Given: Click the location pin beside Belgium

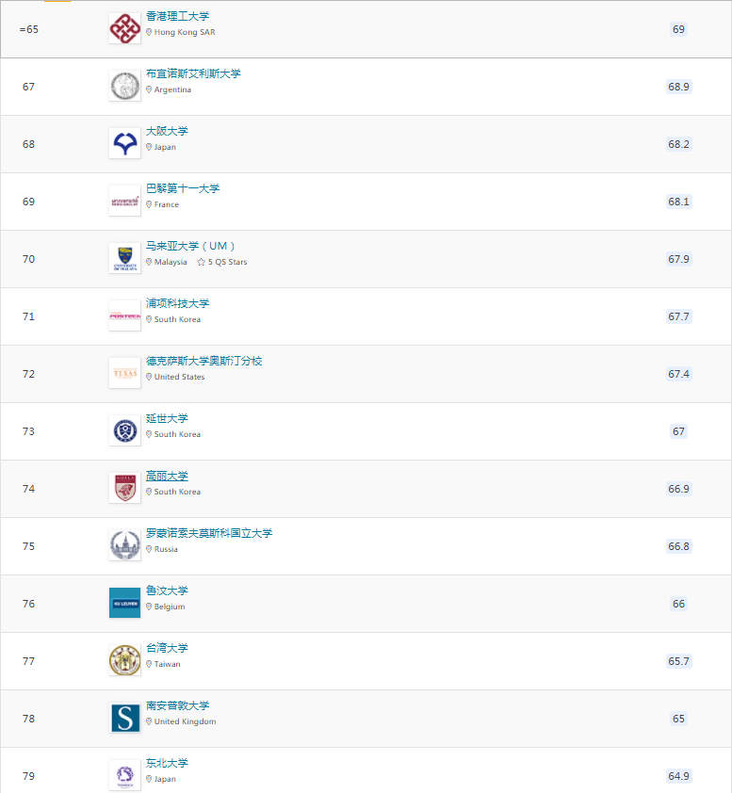Looking at the screenshot, I should pyautogui.click(x=149, y=607).
